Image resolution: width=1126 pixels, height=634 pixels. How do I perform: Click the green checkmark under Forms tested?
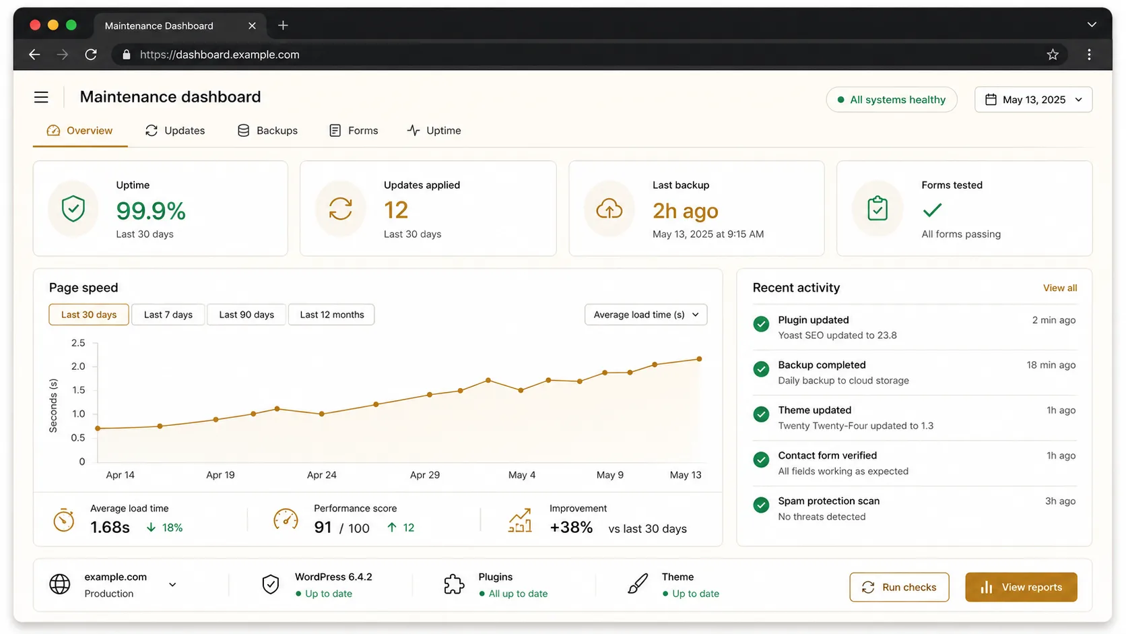click(x=932, y=210)
